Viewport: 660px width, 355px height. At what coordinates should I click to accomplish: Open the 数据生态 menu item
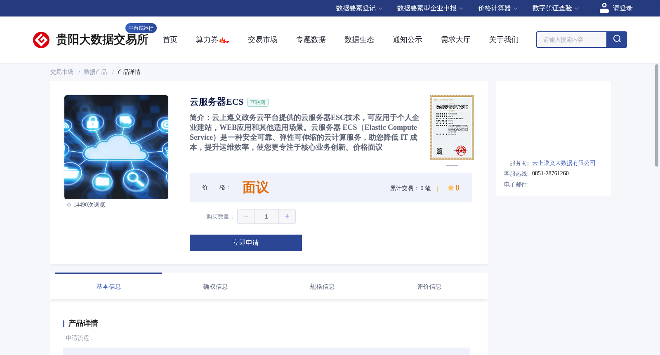click(x=359, y=40)
